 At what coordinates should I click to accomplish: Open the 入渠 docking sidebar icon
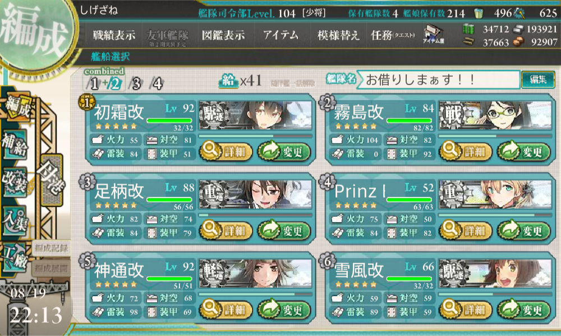click(15, 220)
